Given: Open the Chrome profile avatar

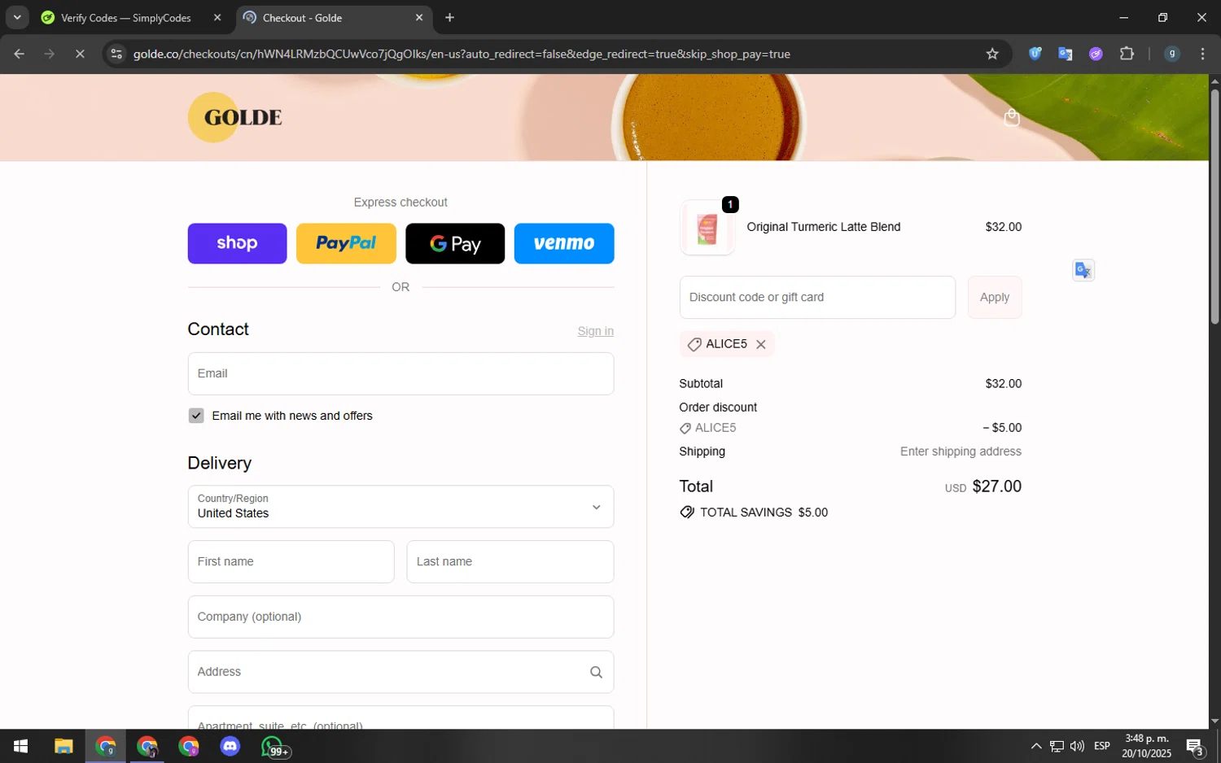Looking at the screenshot, I should click(x=1172, y=54).
